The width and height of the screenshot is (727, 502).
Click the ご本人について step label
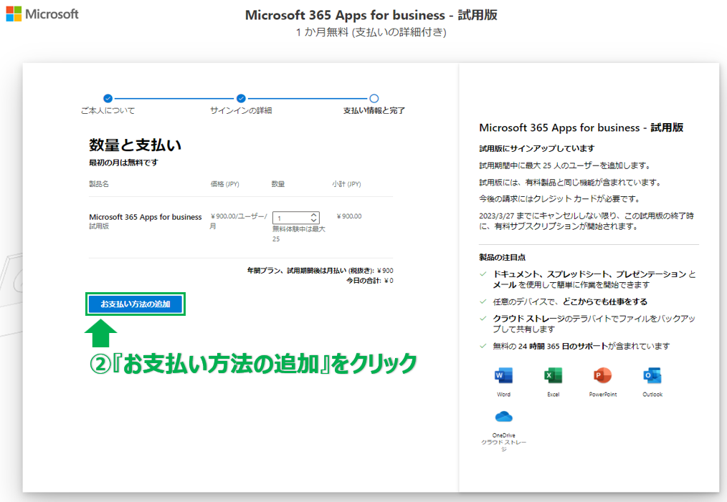tap(108, 111)
